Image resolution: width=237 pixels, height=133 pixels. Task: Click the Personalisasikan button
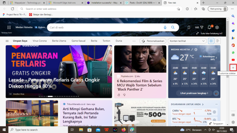point(153,41)
